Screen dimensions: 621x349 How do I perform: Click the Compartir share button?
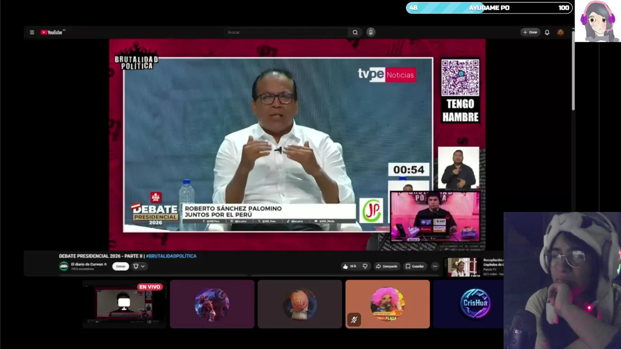click(387, 266)
